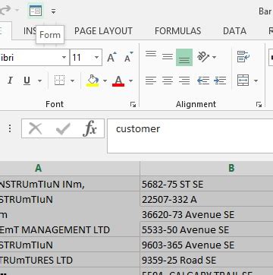
Task: Open underline style dropdown arrow
Action: pos(39,81)
